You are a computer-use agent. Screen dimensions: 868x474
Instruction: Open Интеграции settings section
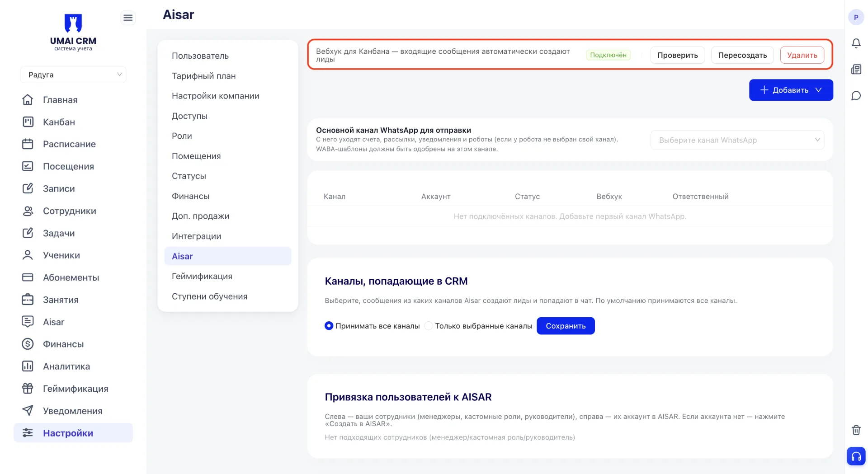(x=228, y=236)
